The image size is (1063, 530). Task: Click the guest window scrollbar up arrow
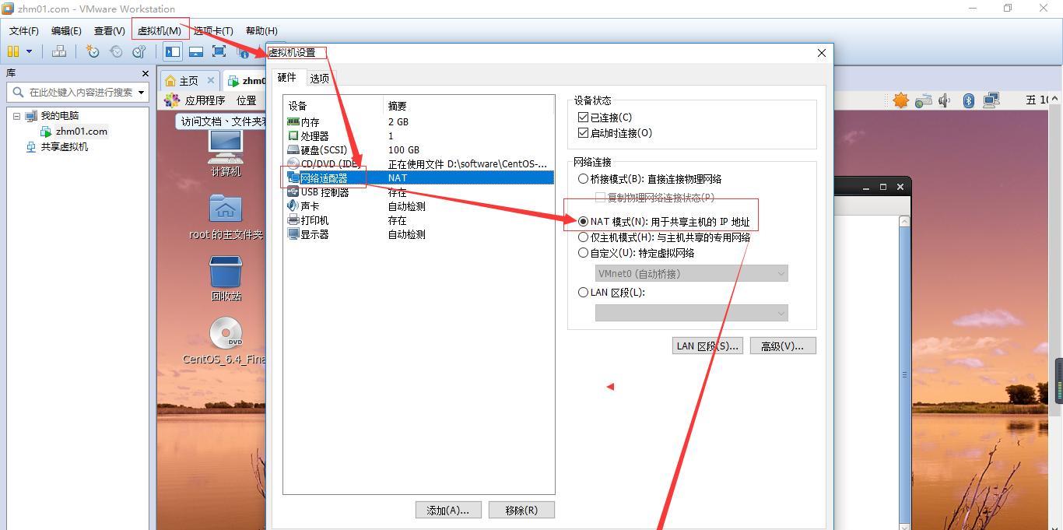tap(904, 222)
